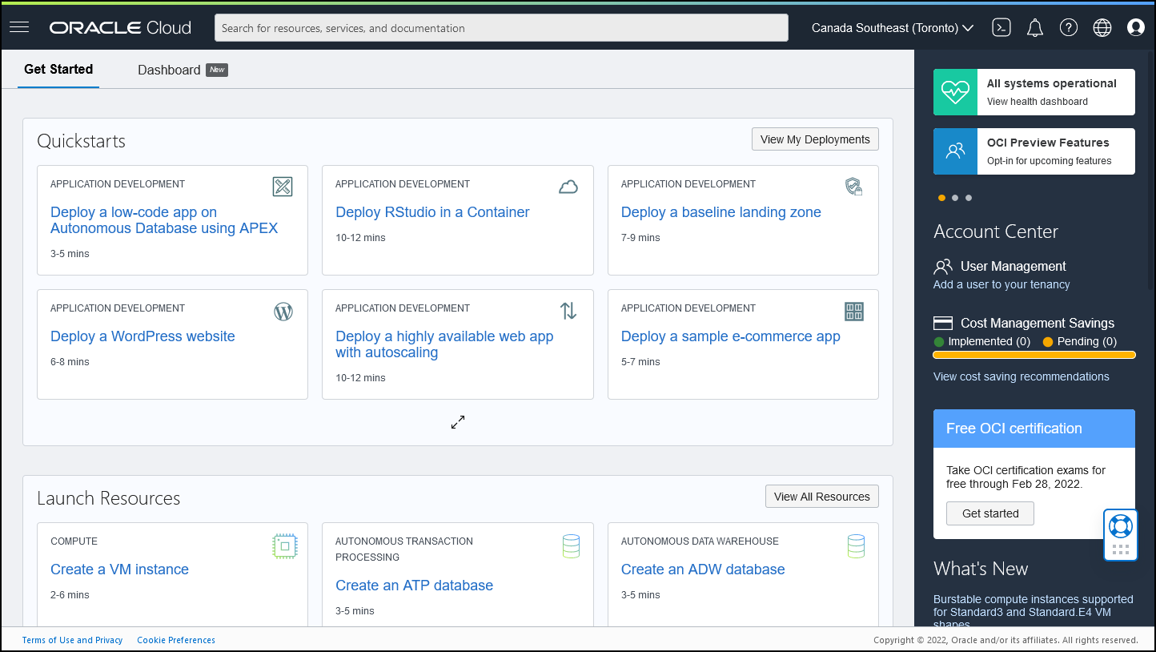Switch to the Dashboard tab

click(168, 69)
